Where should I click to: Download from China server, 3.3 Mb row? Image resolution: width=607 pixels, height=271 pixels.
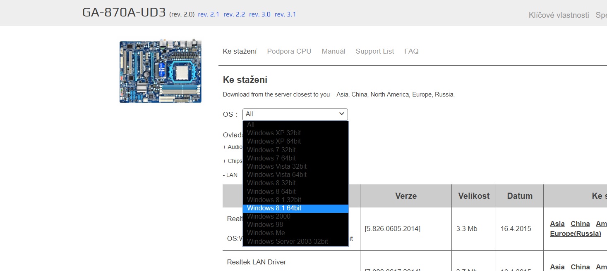pyautogui.click(x=580, y=224)
